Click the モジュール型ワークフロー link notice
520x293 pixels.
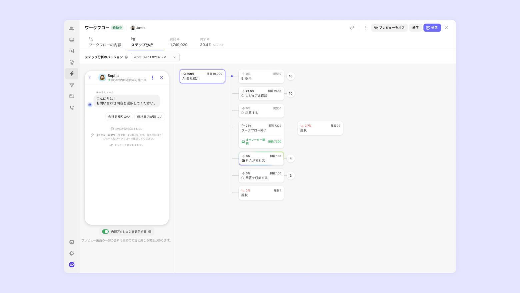pyautogui.click(x=129, y=137)
